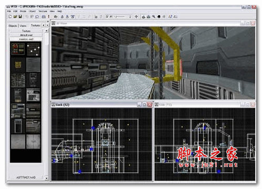Click the default.wad texture list button
262x189 pixels.
[x=26, y=35]
